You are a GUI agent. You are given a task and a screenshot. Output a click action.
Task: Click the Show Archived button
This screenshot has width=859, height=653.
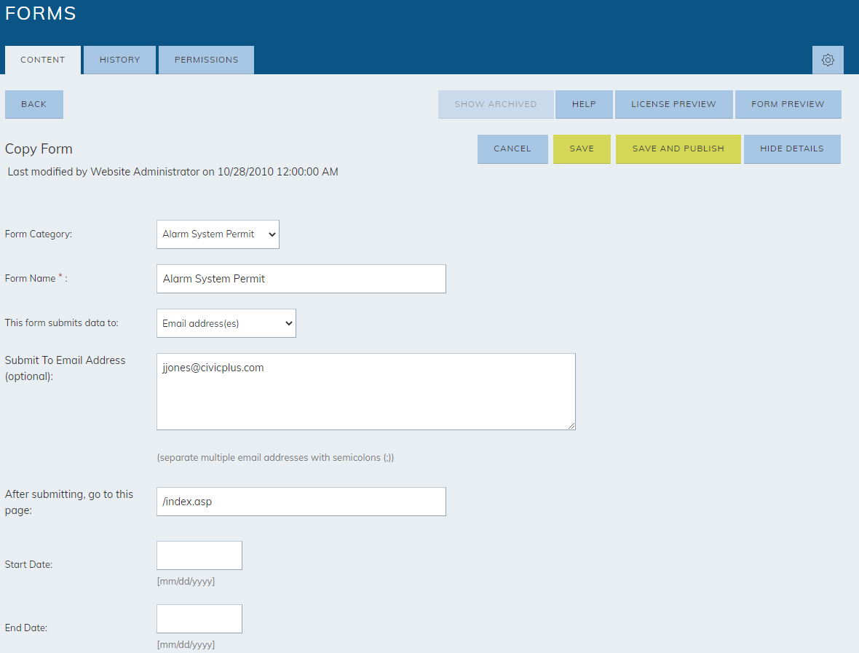[496, 104]
